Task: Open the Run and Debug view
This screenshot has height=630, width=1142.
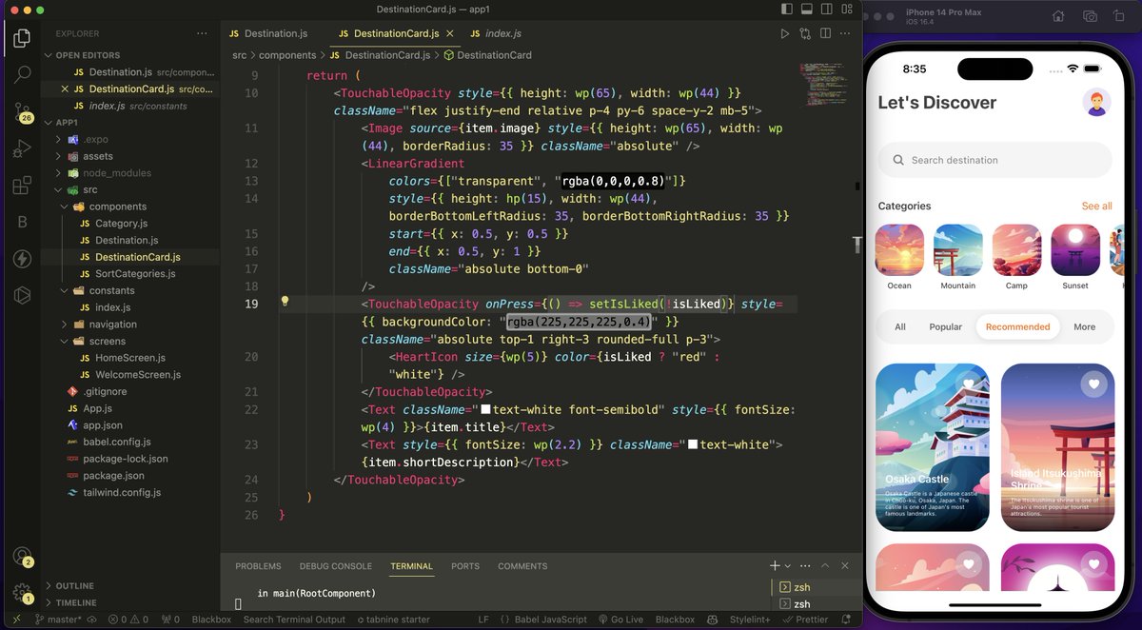Action: [22, 148]
